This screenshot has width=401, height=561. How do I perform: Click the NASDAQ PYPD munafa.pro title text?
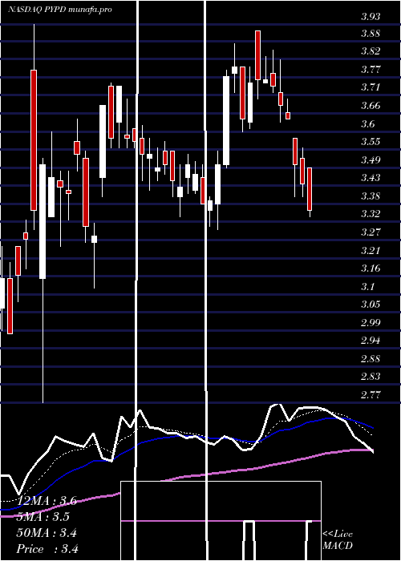tap(60, 10)
